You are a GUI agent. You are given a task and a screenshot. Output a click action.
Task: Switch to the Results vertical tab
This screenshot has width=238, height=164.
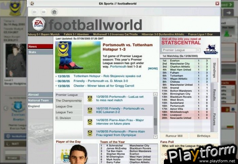(215, 95)
